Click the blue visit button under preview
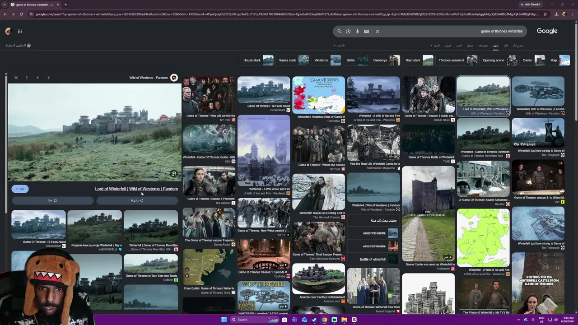Screen dimensions: 578x325 click(x=20, y=189)
